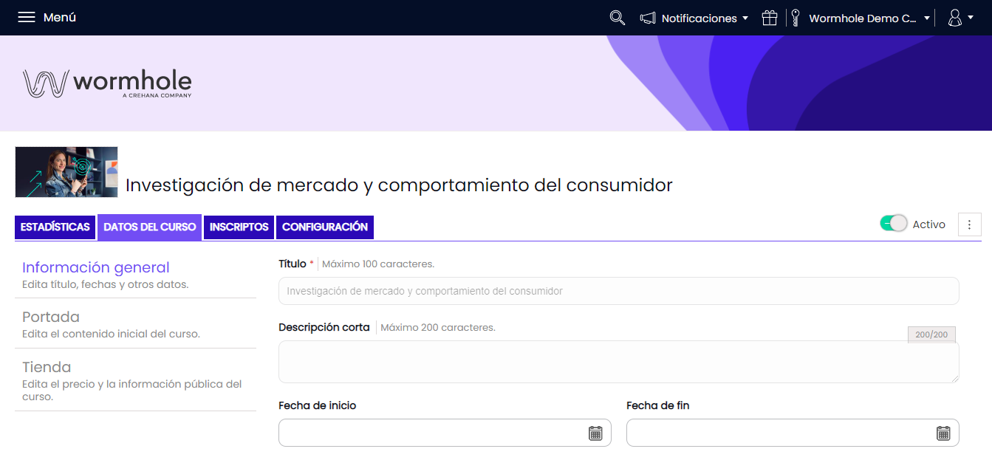Switch to the ESTADÍSTICAS tab
Image resolution: width=992 pixels, height=460 pixels.
55,227
